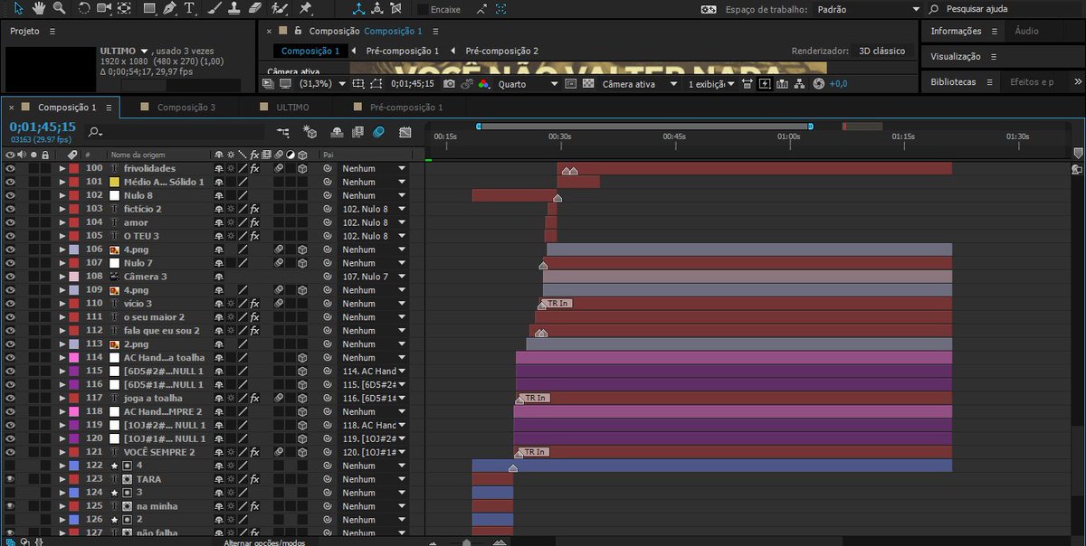
Task: Open 3D view dropdown Câmera ativa
Action: pos(640,83)
